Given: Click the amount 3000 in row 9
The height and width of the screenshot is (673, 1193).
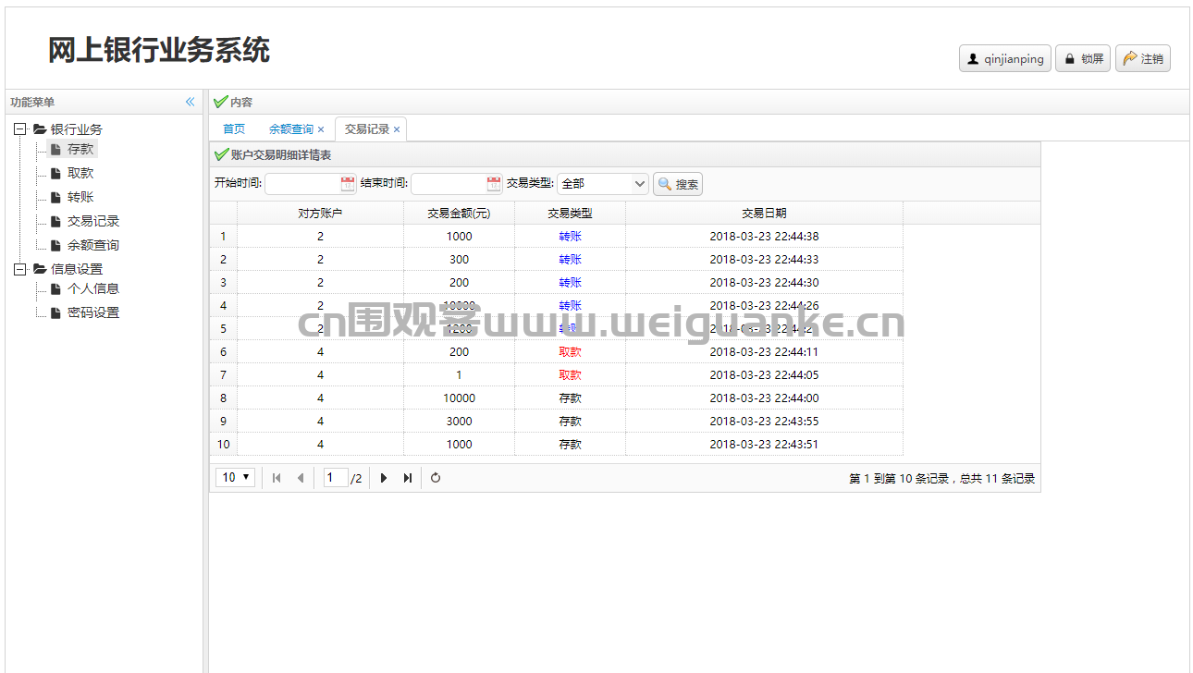Looking at the screenshot, I should click(x=459, y=421).
